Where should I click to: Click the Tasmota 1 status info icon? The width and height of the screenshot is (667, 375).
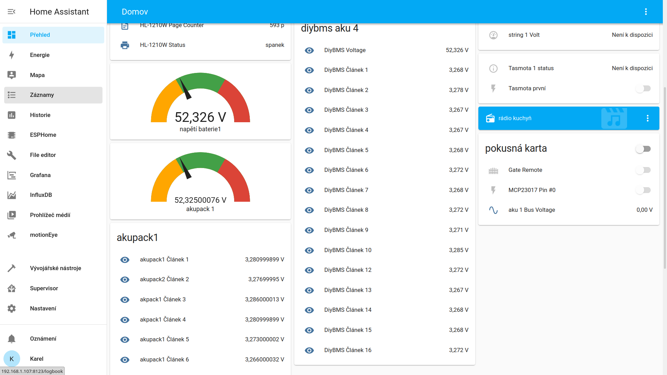(493, 68)
